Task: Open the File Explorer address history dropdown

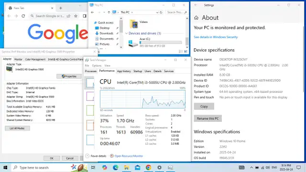Action: point(157,12)
